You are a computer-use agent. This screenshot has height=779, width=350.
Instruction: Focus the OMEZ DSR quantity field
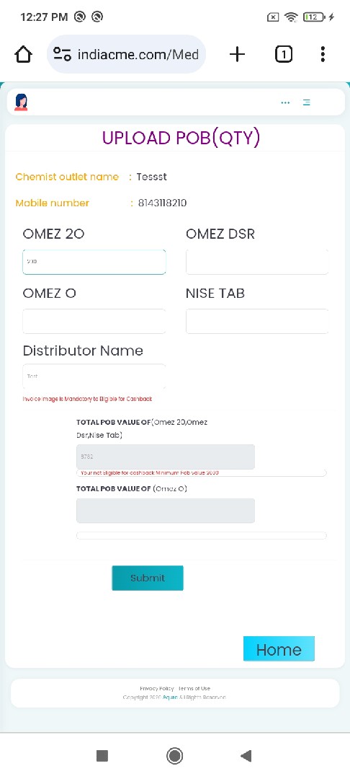[x=257, y=262]
